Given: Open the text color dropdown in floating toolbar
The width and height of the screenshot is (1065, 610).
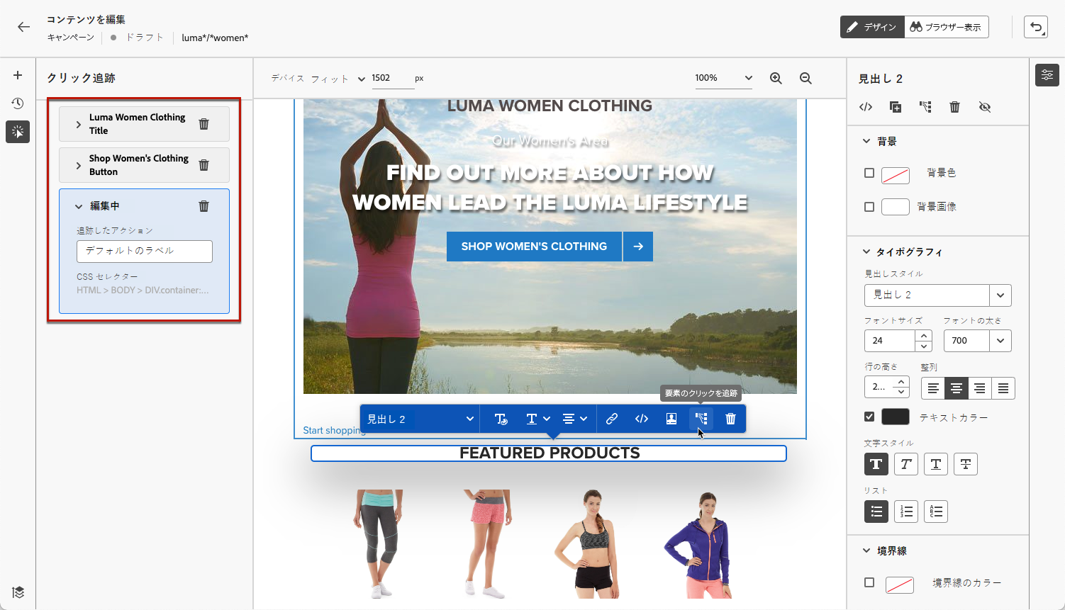Looking at the screenshot, I should click(538, 419).
